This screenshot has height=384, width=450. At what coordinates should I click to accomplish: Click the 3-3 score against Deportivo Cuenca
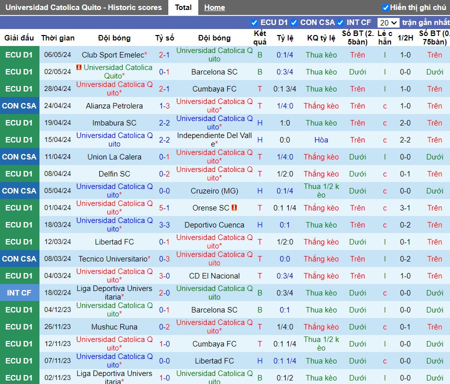click(x=164, y=224)
